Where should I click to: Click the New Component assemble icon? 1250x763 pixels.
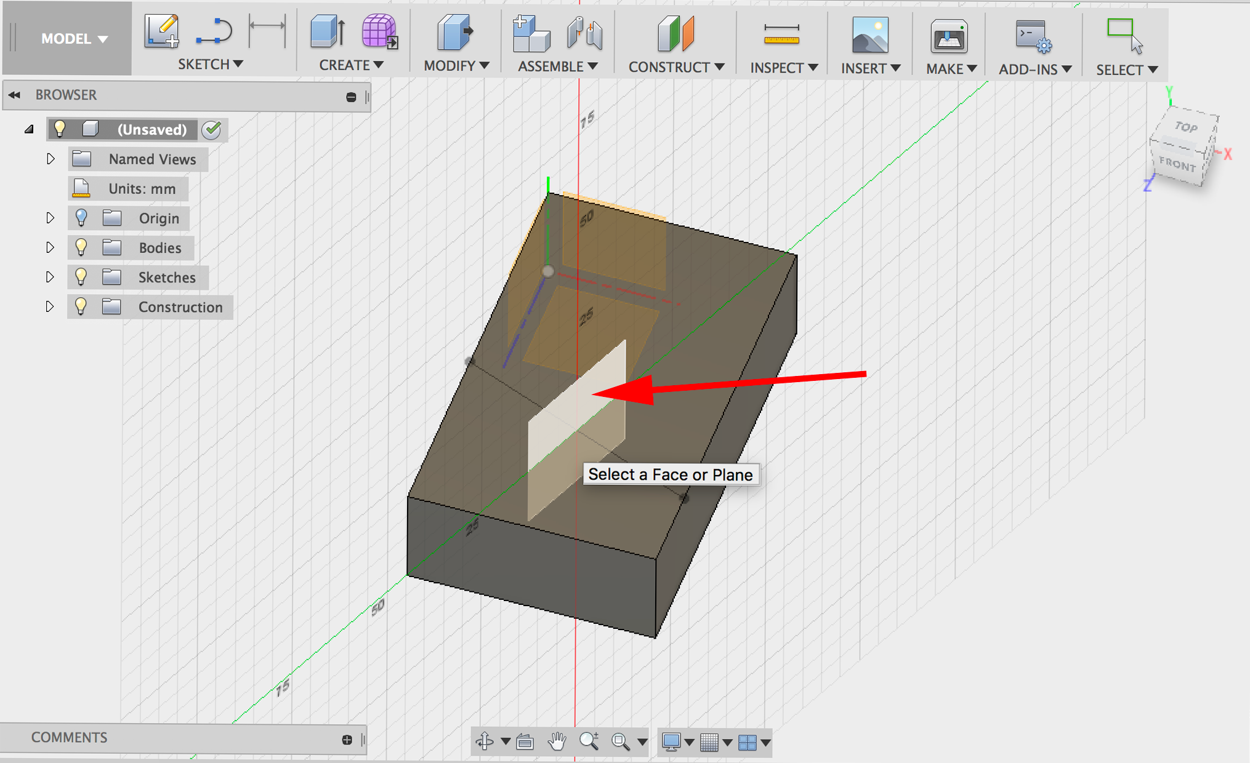click(x=531, y=33)
